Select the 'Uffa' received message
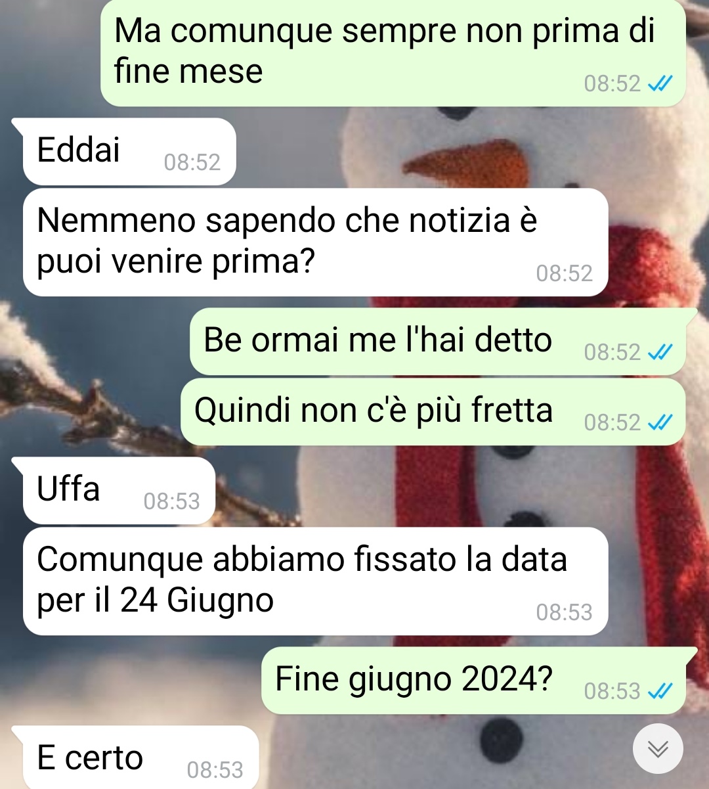 click(x=119, y=491)
